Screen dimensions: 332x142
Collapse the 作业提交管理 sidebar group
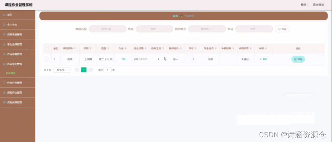point(18,64)
